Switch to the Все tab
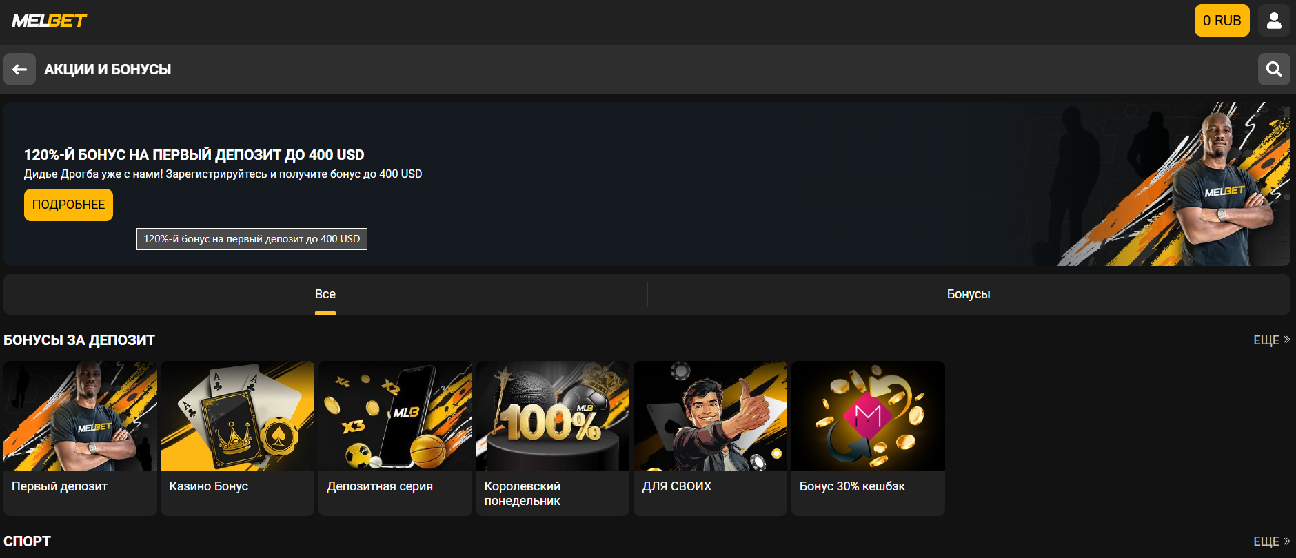The image size is (1296, 558). [325, 294]
